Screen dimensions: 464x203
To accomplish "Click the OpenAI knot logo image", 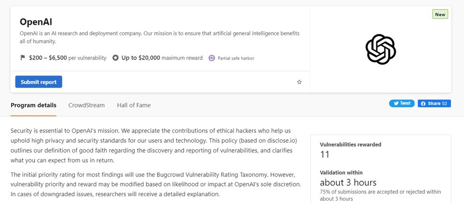I will tap(381, 49).
